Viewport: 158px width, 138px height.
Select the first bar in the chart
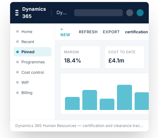point(72,103)
